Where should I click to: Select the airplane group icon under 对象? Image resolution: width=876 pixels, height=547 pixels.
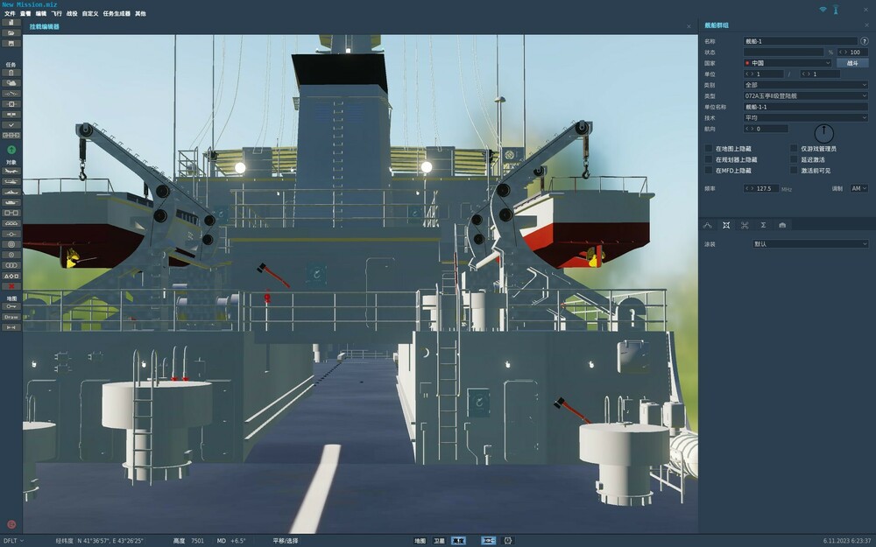pos(11,172)
